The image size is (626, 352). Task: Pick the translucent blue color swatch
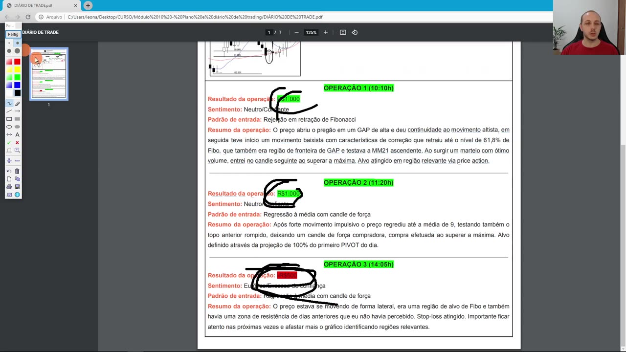pos(9,85)
